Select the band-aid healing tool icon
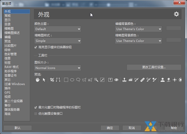 142,80
